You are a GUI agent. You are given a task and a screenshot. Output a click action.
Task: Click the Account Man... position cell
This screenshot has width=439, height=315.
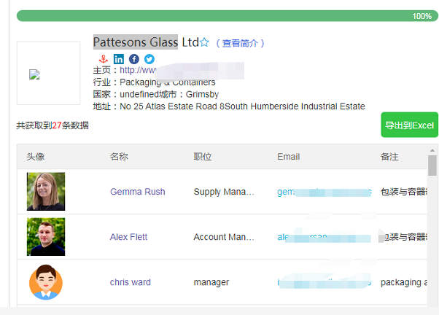(224, 237)
